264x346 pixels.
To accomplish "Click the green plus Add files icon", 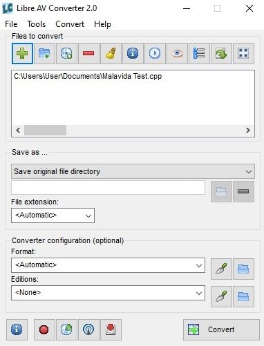I will [22, 53].
